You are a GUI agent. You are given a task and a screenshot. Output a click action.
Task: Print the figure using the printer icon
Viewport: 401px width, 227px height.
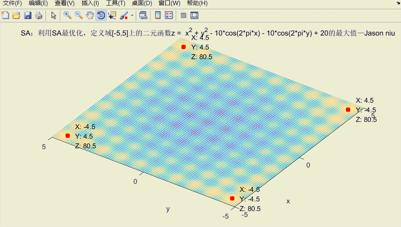(x=39, y=15)
